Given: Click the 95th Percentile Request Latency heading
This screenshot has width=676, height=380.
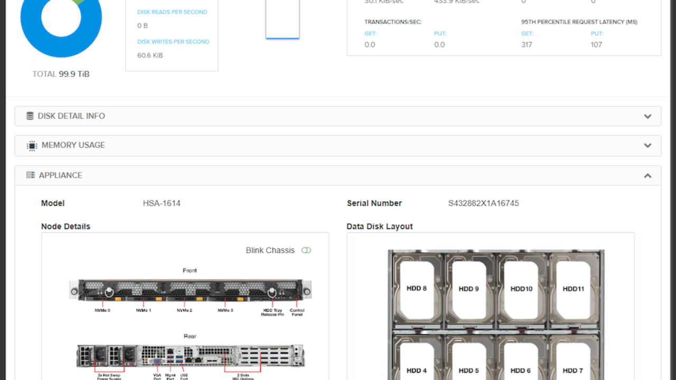Looking at the screenshot, I should tap(579, 22).
